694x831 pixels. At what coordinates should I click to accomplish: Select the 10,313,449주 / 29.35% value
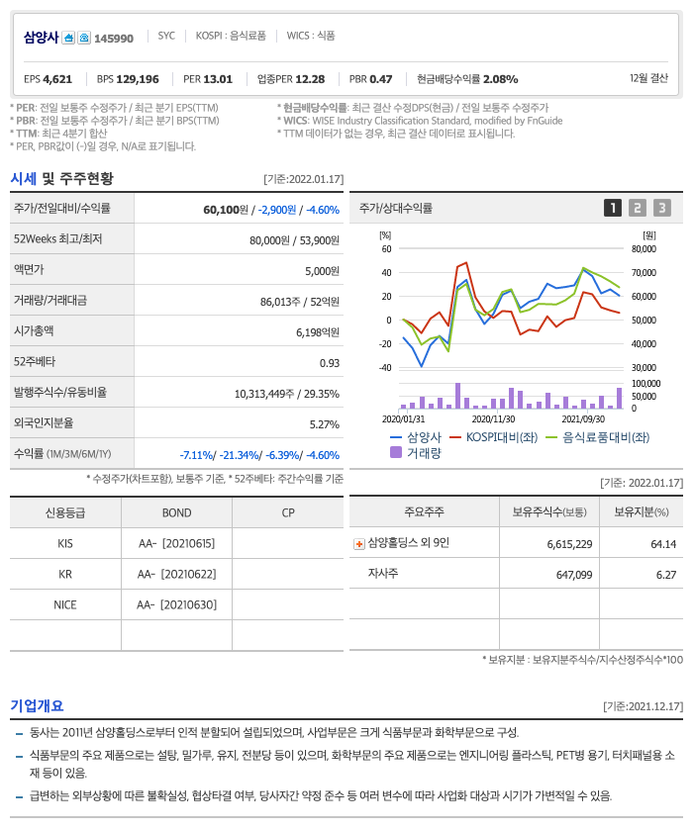click(287, 395)
